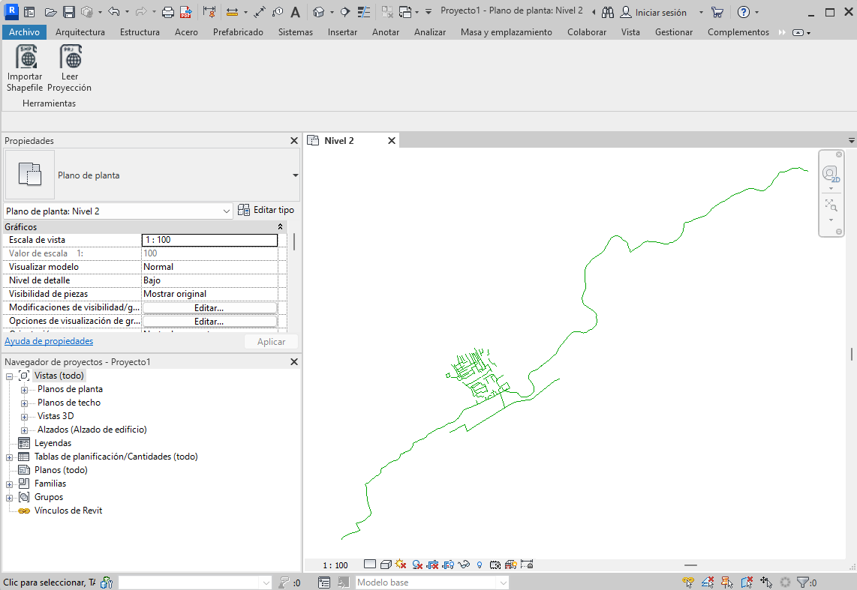Click the Escala de vista value field

[x=209, y=240]
